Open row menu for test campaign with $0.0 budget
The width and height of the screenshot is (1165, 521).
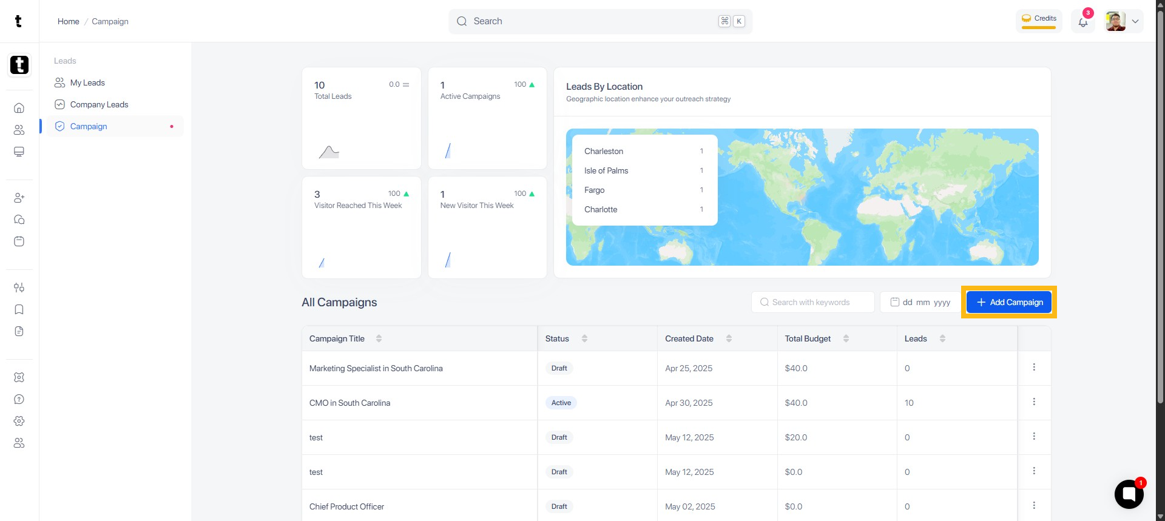point(1034,471)
